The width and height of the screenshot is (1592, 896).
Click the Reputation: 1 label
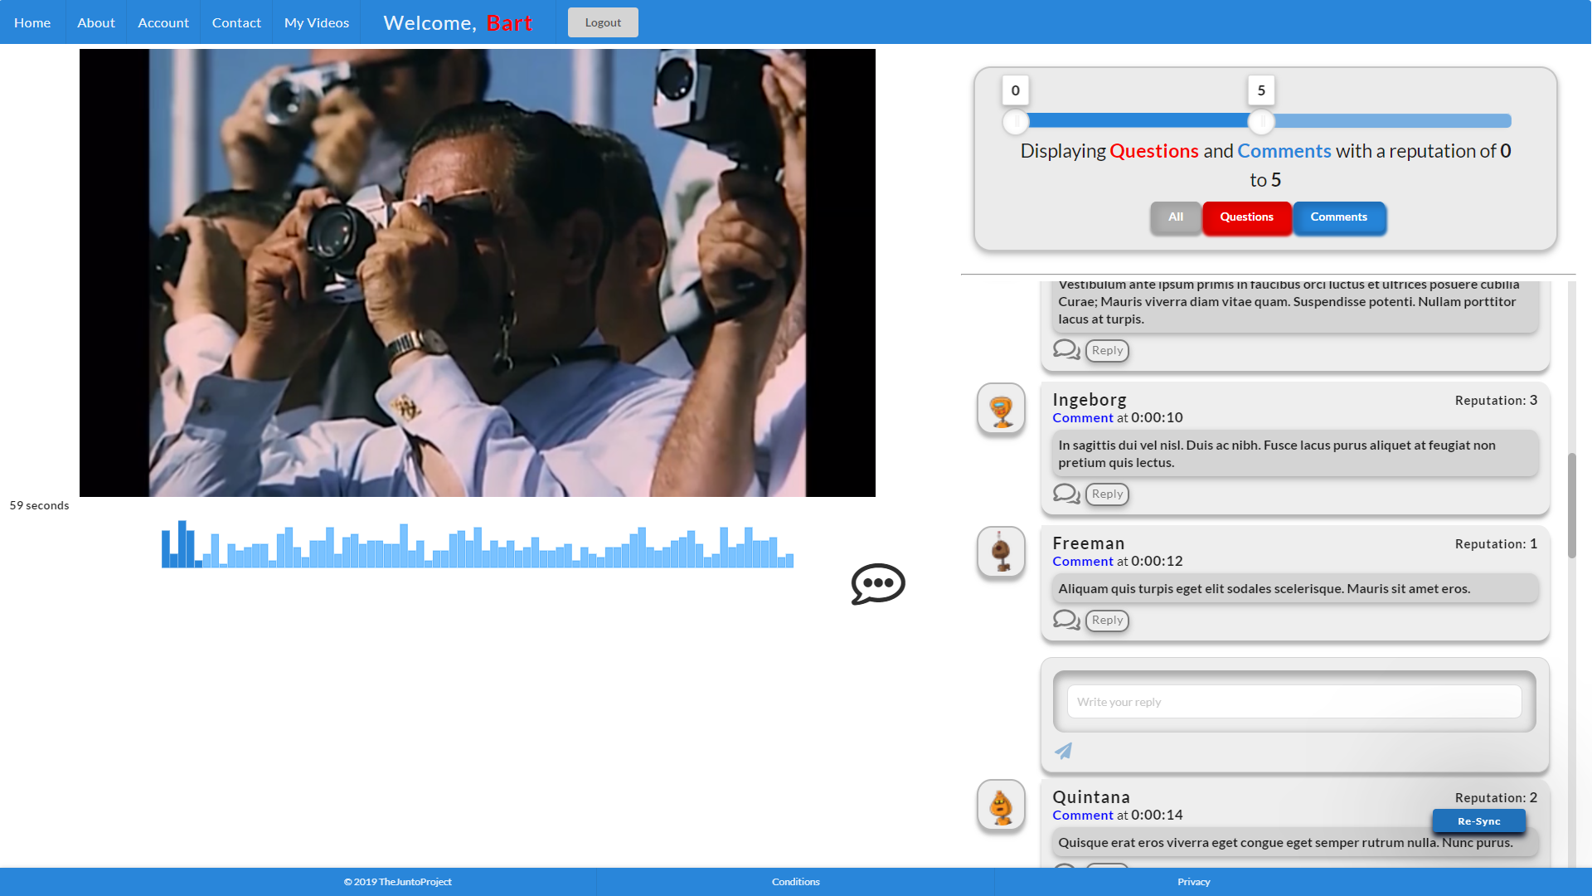tap(1496, 544)
